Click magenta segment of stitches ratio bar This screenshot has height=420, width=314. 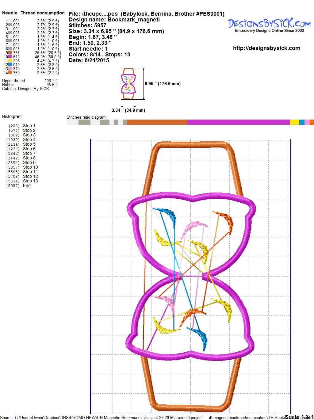click(238, 122)
